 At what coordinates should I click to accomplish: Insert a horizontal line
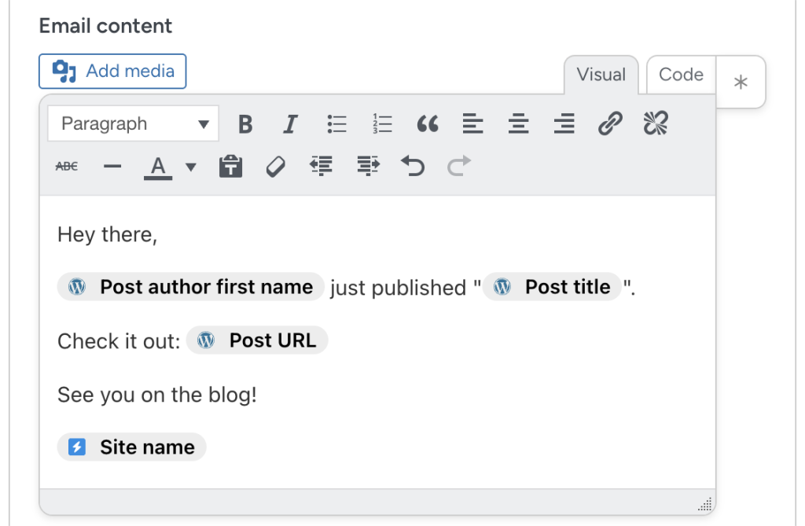(112, 166)
